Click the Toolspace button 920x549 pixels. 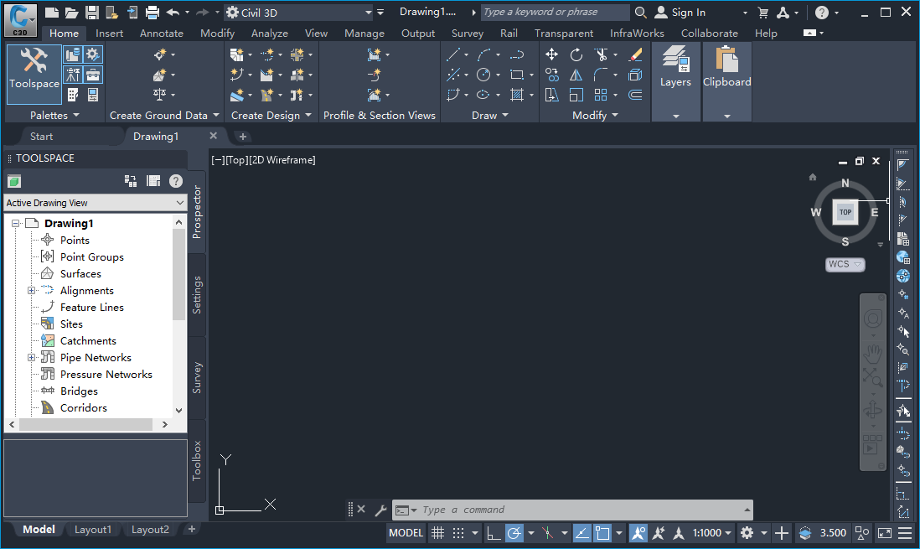(x=33, y=75)
